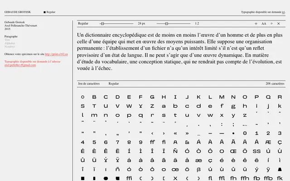Click the small circle icon in tester toolbar
Screen dimensions: 290x181
271,24
